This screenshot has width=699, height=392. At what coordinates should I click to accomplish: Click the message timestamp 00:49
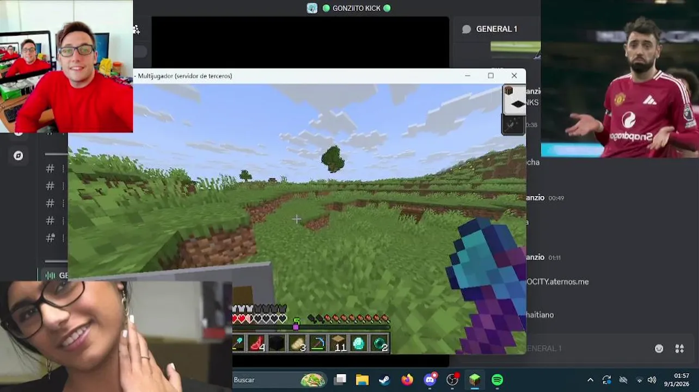point(556,198)
